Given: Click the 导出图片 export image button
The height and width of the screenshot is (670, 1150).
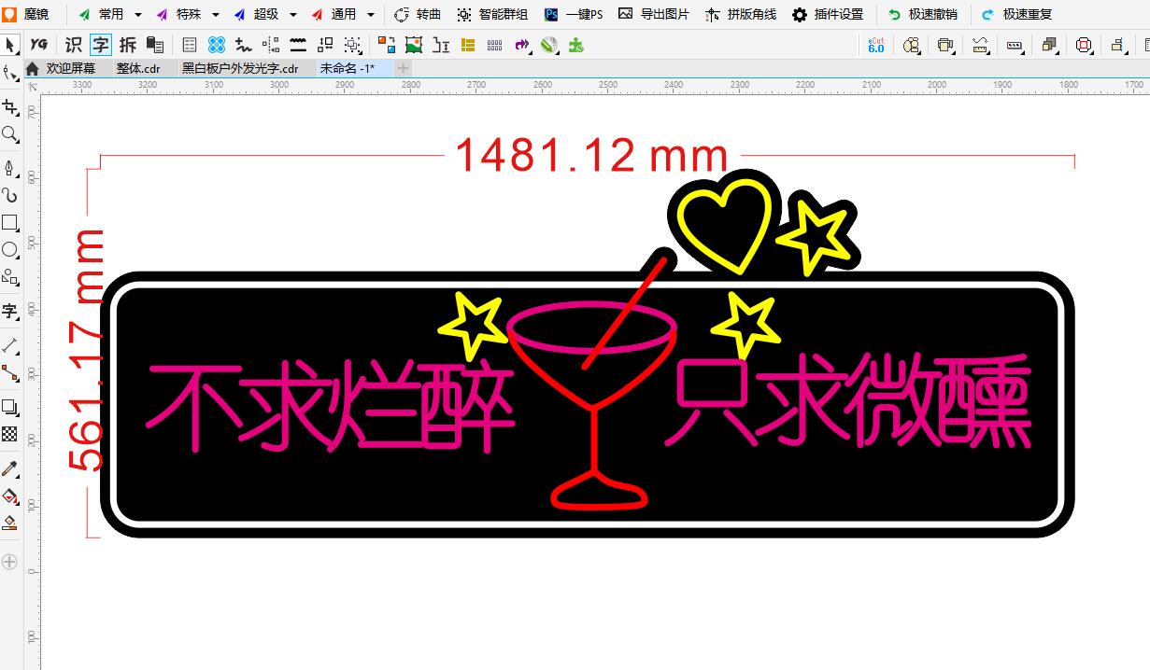Looking at the screenshot, I should [x=654, y=14].
